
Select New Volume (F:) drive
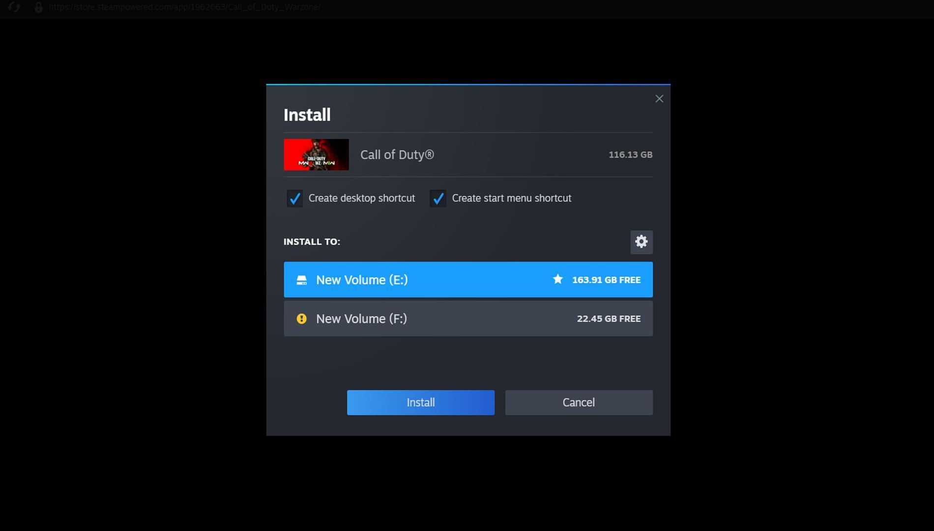point(468,319)
